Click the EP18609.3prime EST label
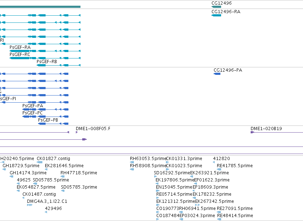Image resolution: width=303 pixels, height=221 pixels. (210, 187)
